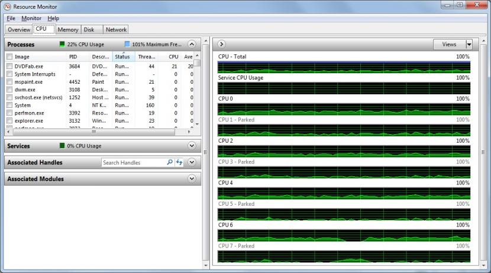
Task: Hide the graph pane with round arrow button
Action: coord(222,44)
